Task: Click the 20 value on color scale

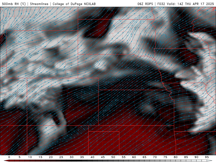Action: (51, 157)
